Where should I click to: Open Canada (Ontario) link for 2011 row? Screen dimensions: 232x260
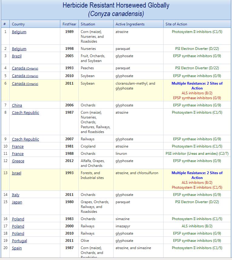tap(25, 83)
